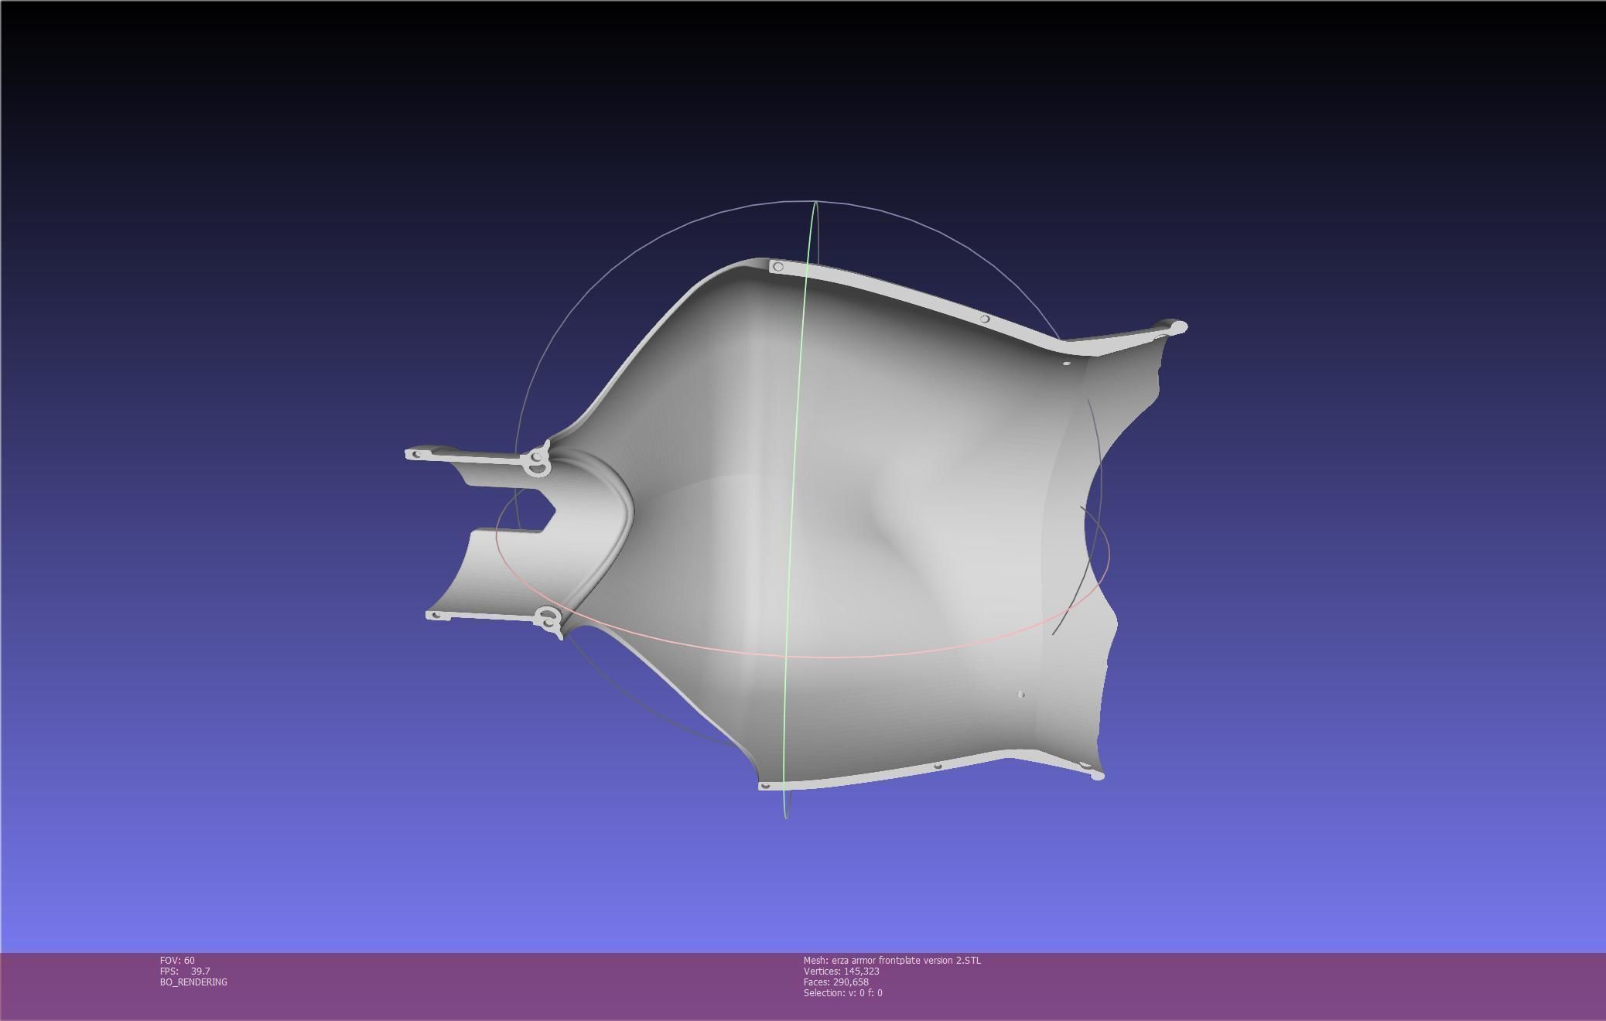Click the BO_RENDERING label
This screenshot has height=1021, width=1606.
pos(193,982)
